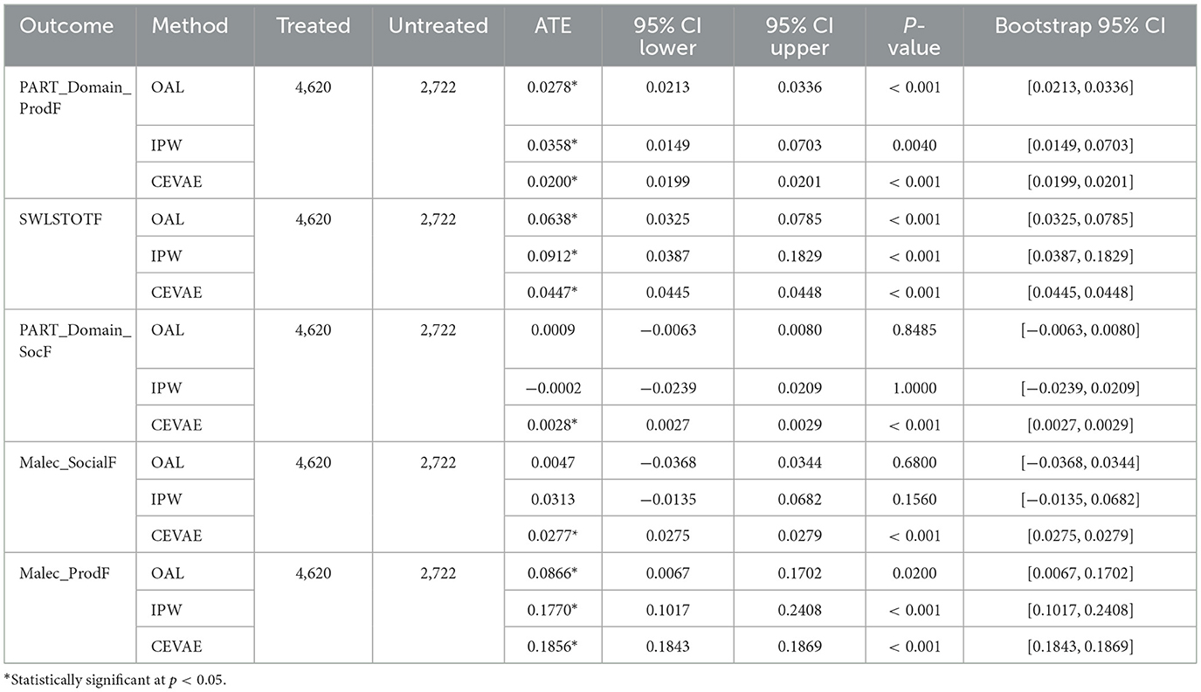This screenshot has height=692, width=1201.
Task: Click the P-value cell 0.1560
Action: [915, 499]
